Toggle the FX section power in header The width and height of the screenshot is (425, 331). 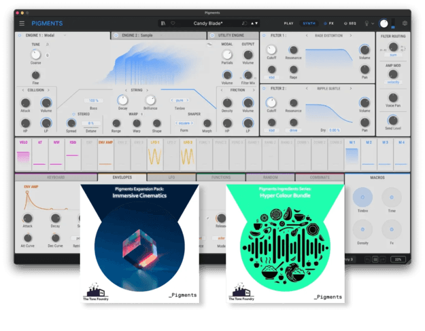325,24
